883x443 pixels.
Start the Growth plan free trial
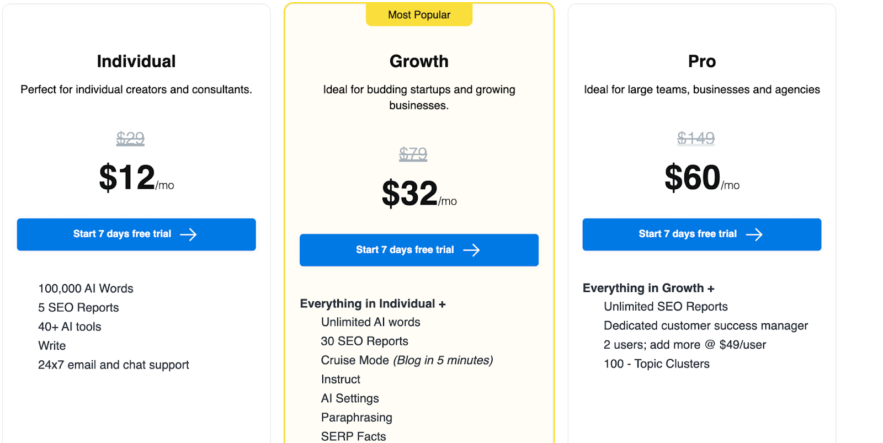[419, 250]
